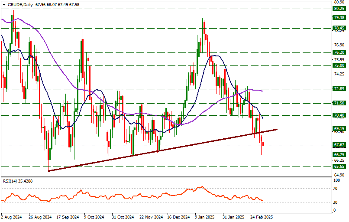Click the 2 Aug 2024 date label
Image resolution: width=349 pixels, height=222 pixels.
(x=11, y=217)
